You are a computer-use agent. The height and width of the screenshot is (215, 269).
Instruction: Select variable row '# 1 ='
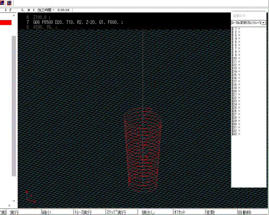point(236,29)
